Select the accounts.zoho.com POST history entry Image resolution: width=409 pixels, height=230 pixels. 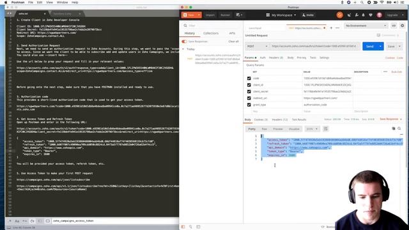pos(214,59)
